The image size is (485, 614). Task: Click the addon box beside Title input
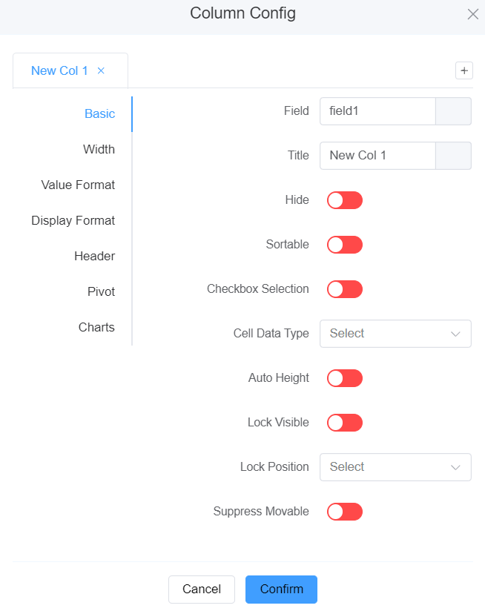[x=453, y=156]
